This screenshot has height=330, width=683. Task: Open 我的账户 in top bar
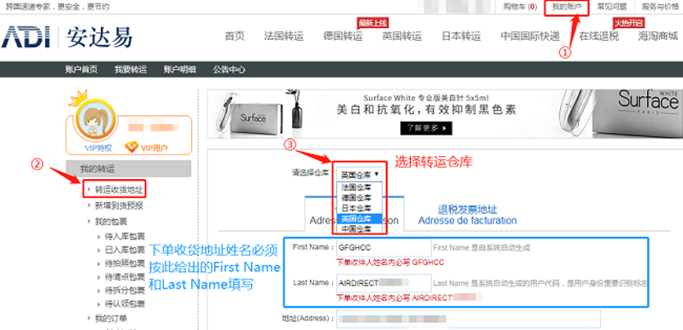(x=567, y=8)
